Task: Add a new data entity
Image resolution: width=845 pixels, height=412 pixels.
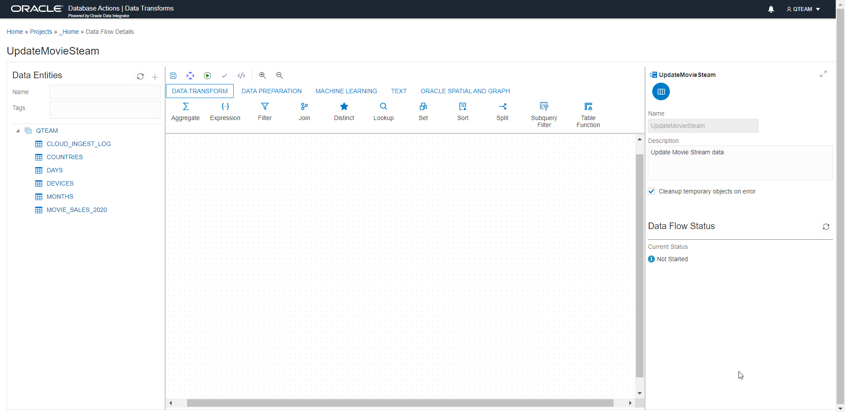Action: coord(155,77)
